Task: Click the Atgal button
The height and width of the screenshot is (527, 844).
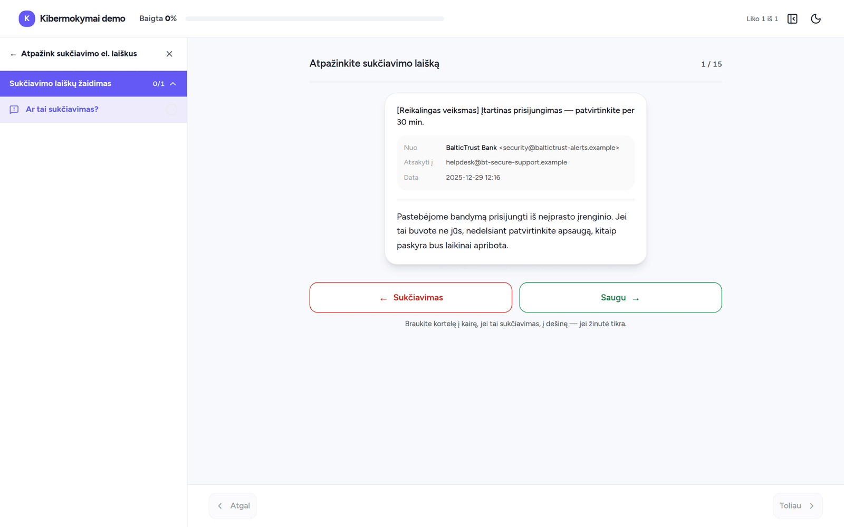Action: tap(233, 505)
